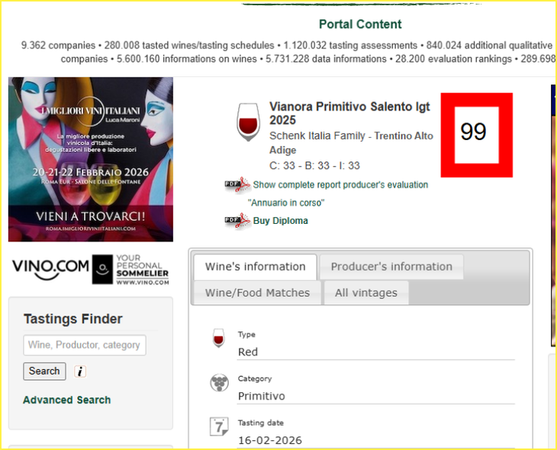
Task: Click the calendar Tasting date icon
Action: (x=219, y=426)
